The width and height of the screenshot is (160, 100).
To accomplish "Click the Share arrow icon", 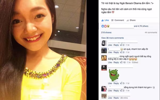I will point(128,20).
